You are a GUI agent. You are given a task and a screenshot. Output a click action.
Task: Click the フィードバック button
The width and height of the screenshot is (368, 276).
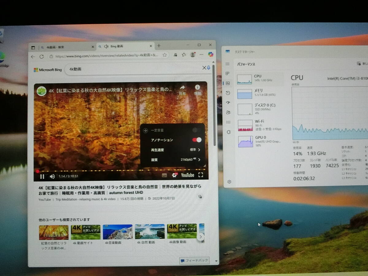coord(194,261)
